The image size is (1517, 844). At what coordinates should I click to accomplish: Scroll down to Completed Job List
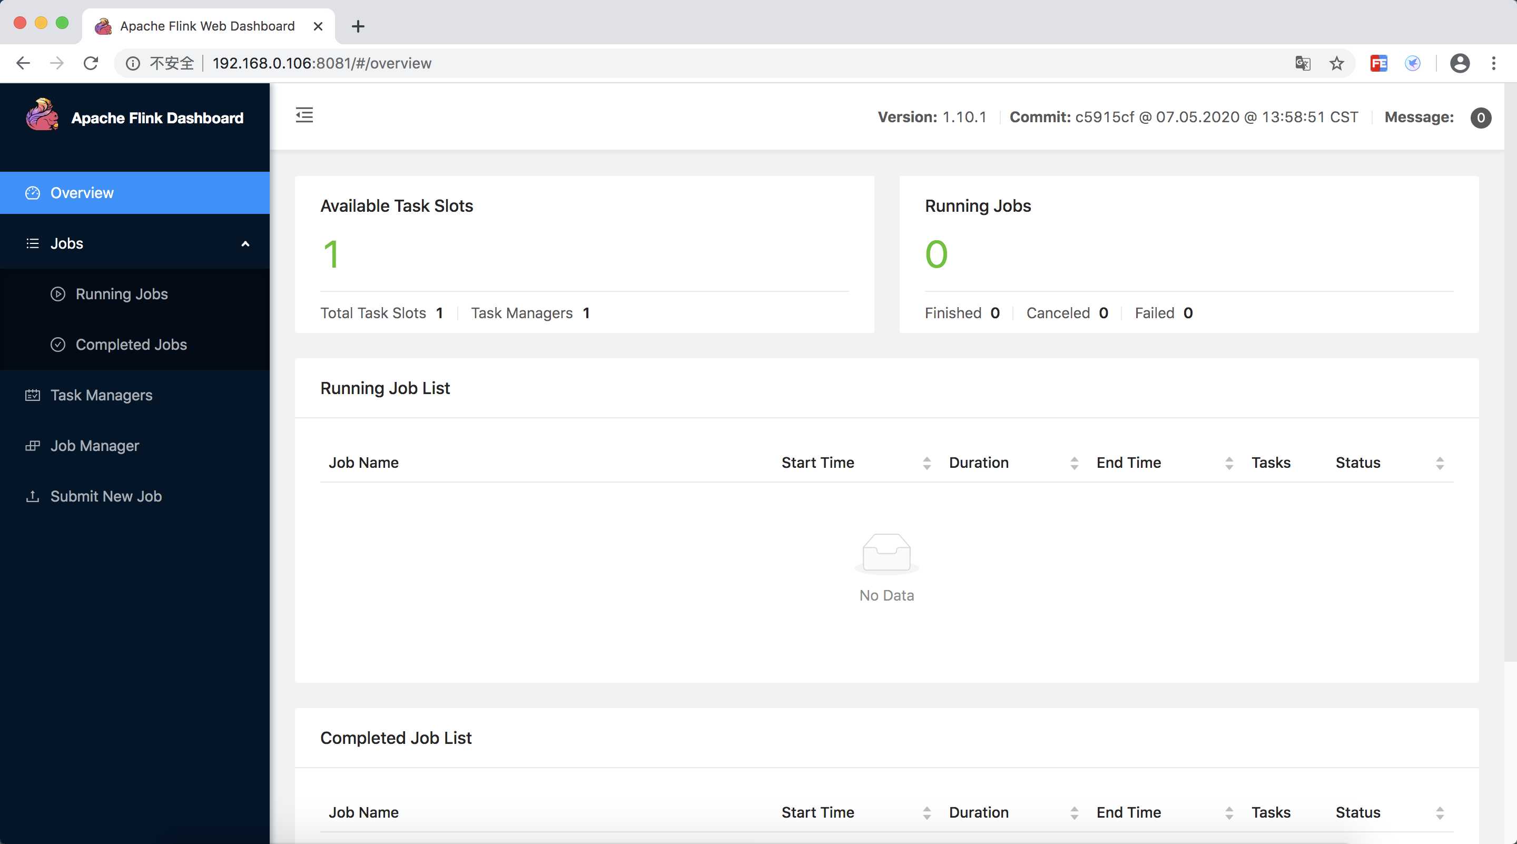395,737
